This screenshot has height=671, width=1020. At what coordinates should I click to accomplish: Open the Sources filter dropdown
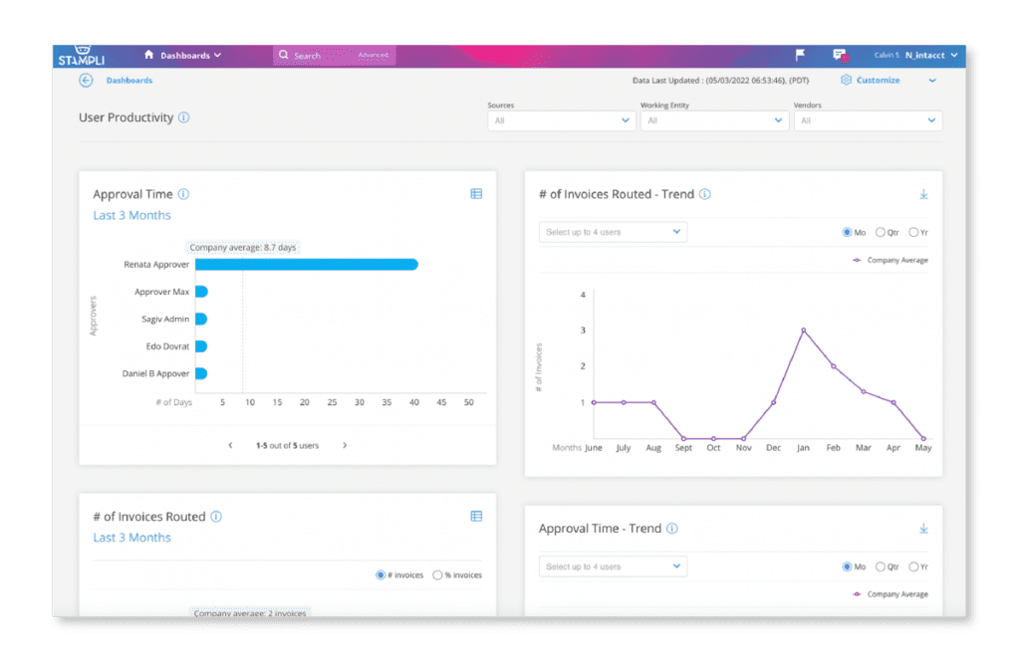click(x=561, y=119)
